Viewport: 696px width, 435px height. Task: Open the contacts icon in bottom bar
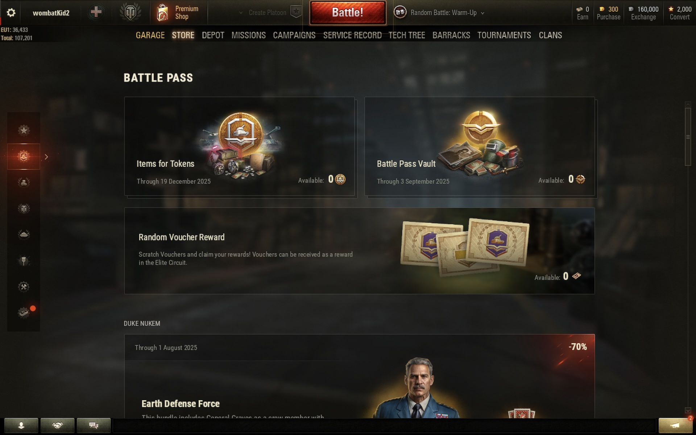(21, 425)
